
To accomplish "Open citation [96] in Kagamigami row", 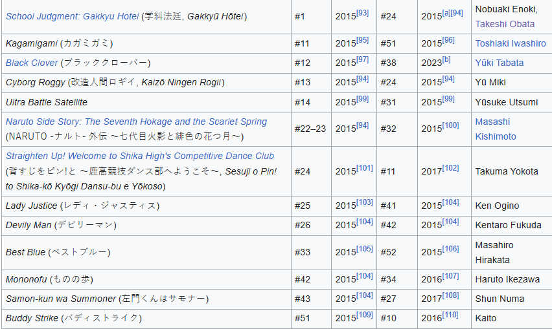I will pyautogui.click(x=448, y=40).
